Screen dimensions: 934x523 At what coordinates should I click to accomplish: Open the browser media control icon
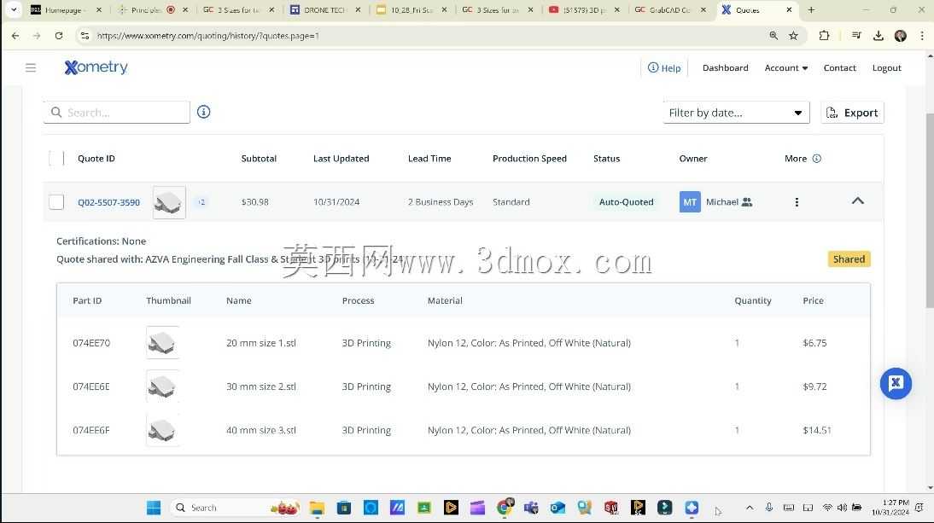coord(856,36)
